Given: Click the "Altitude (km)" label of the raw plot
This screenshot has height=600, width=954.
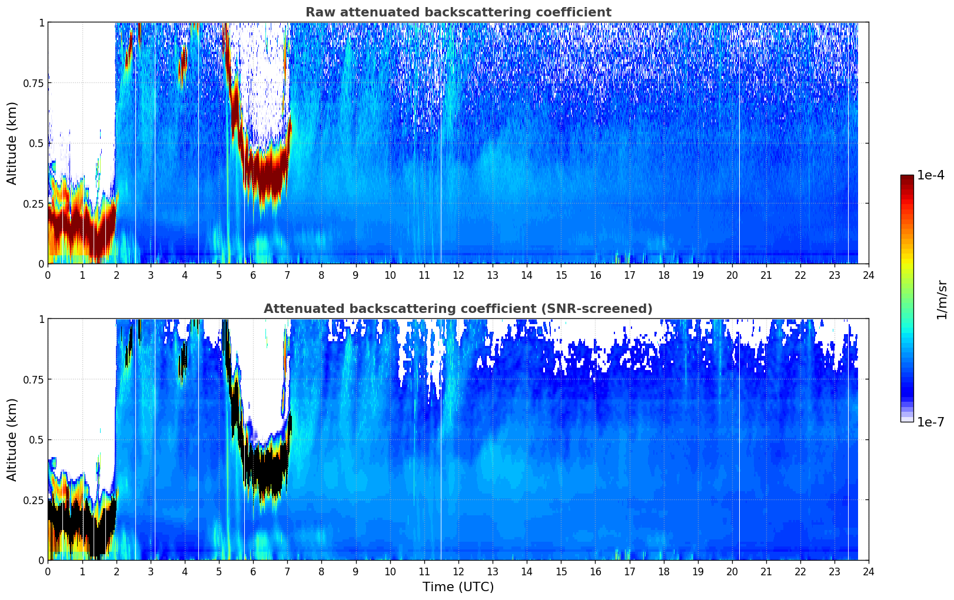Looking at the screenshot, I should coord(12,143).
